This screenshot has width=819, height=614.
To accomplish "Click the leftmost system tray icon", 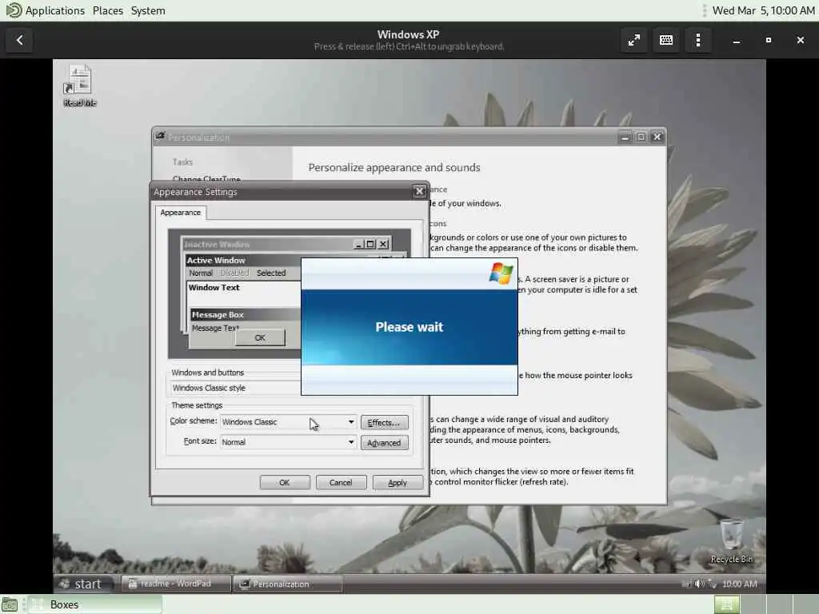I will pyautogui.click(x=686, y=584).
